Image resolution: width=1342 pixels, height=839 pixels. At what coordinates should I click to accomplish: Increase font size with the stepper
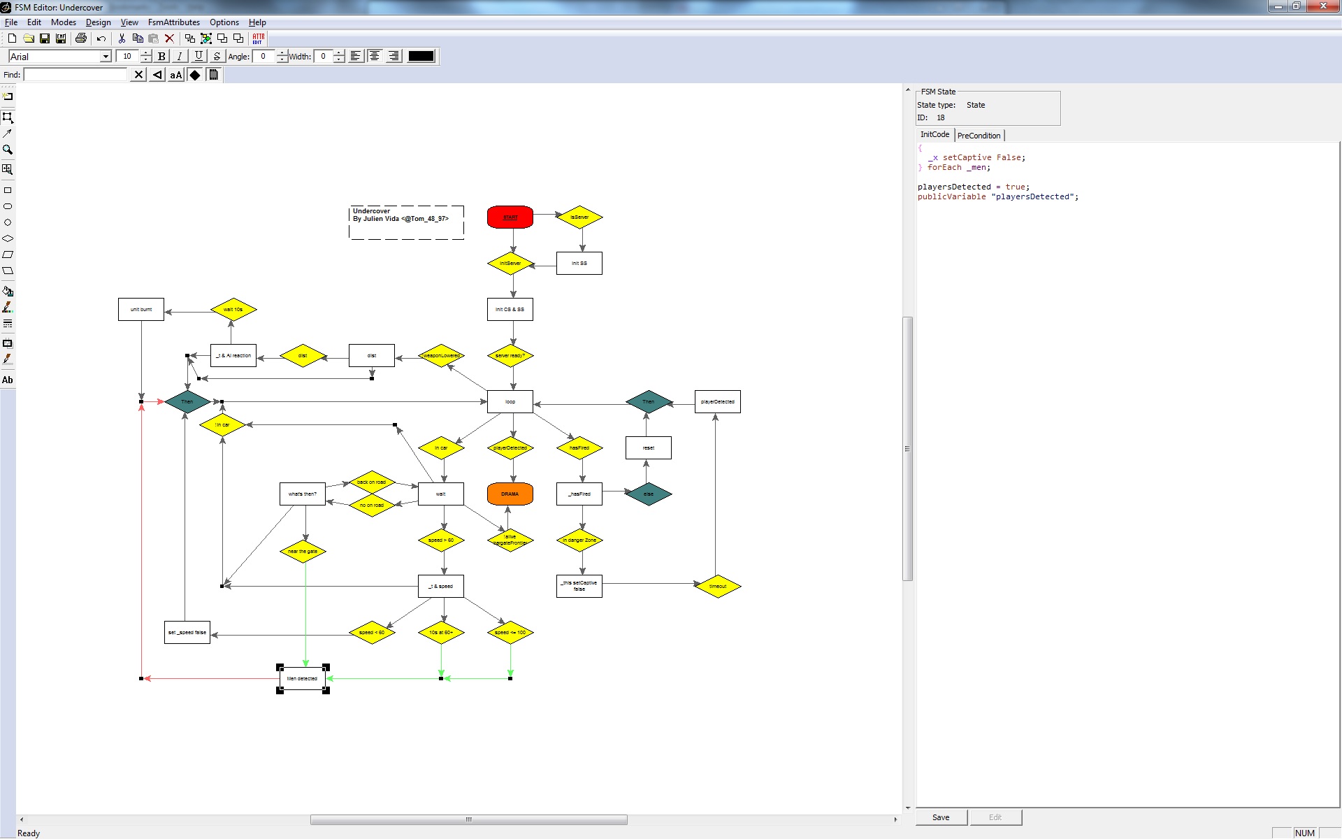[145, 53]
